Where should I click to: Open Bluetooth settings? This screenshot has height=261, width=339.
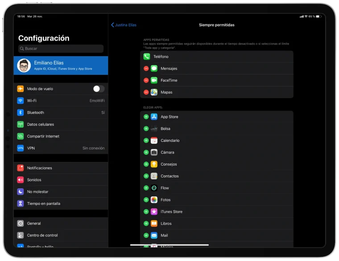(61, 113)
